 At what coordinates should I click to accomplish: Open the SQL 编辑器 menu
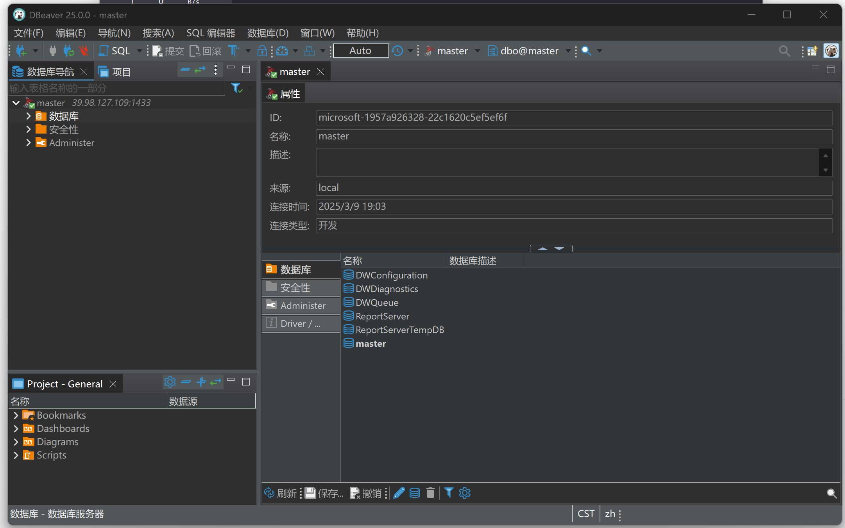(x=211, y=33)
